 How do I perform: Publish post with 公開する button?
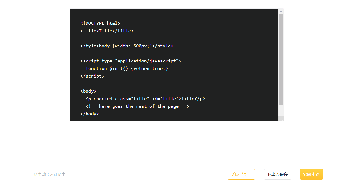[x=312, y=174]
